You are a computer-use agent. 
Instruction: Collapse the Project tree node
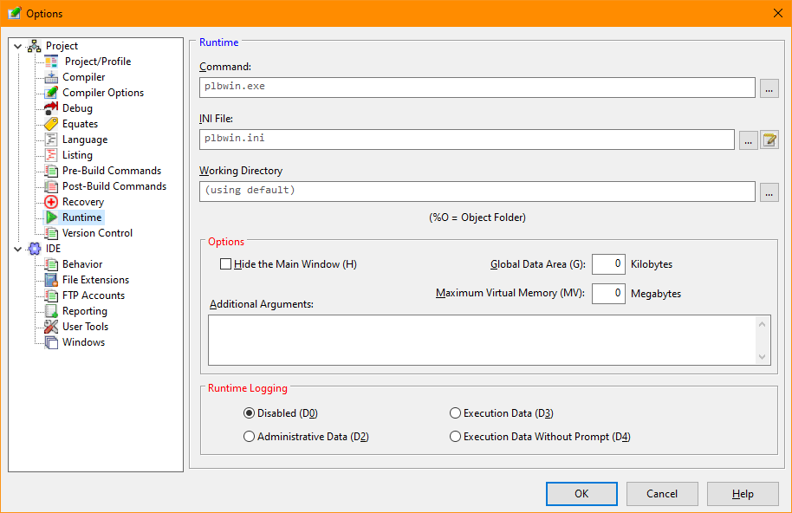pos(17,46)
